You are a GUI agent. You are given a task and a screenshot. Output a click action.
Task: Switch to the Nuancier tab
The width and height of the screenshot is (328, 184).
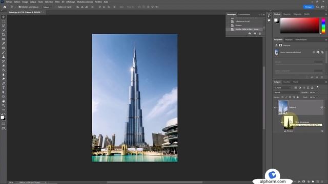point(287,14)
